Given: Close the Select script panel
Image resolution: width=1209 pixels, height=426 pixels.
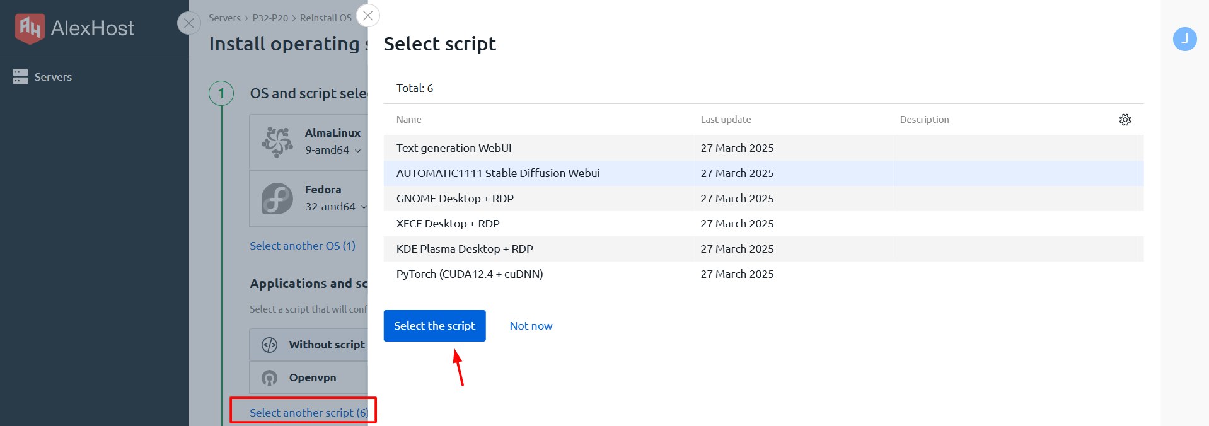Looking at the screenshot, I should point(368,16).
